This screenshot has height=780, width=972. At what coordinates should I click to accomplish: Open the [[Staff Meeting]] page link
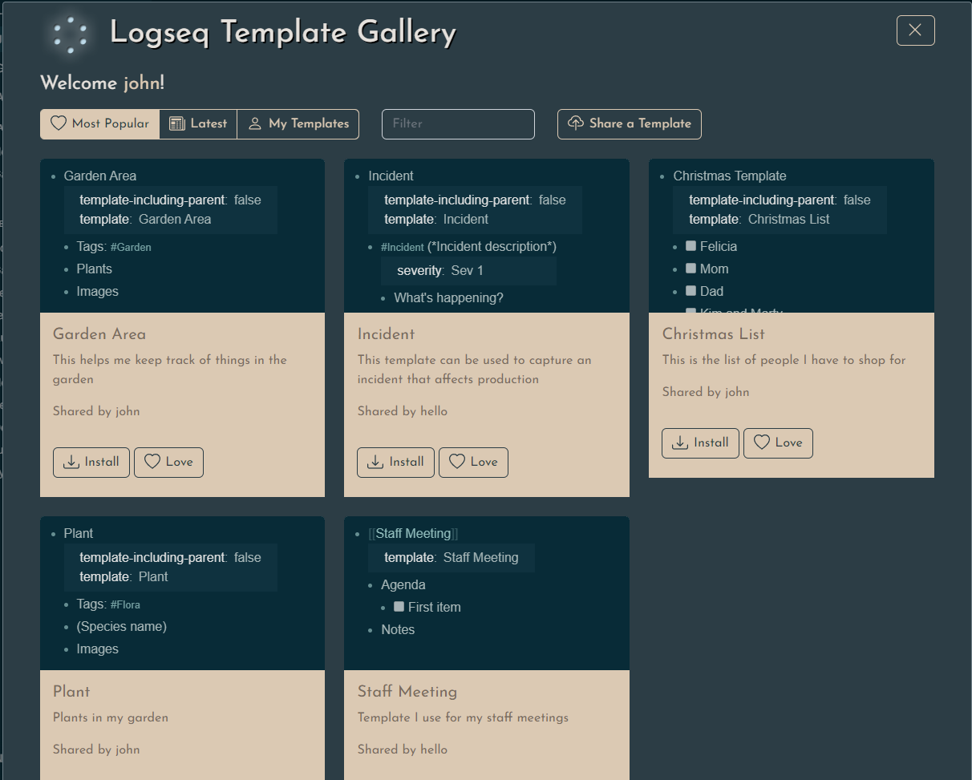coord(413,534)
